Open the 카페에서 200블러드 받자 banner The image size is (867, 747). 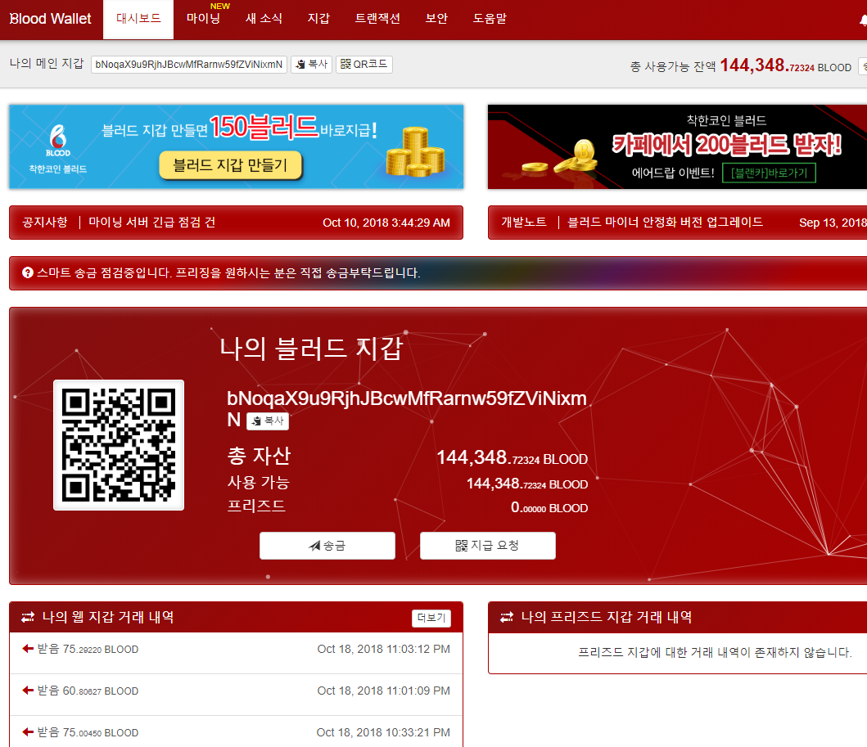click(x=677, y=146)
